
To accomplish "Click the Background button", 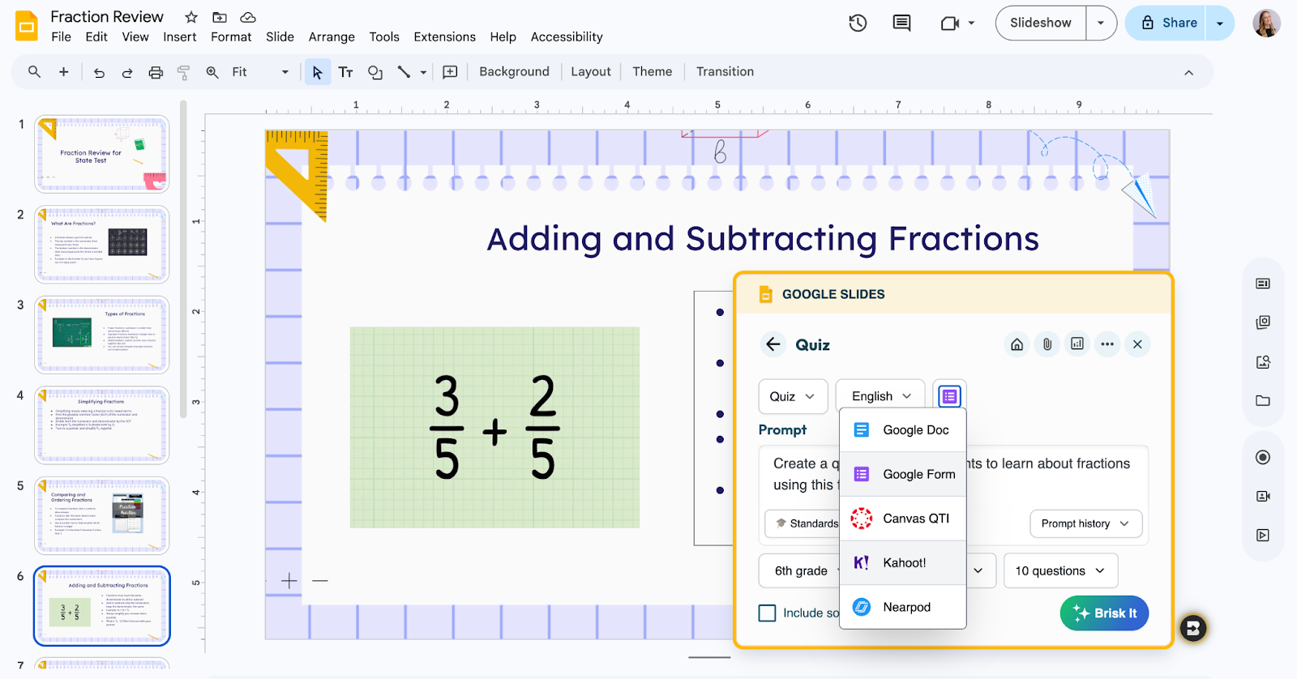I will pyautogui.click(x=514, y=72).
